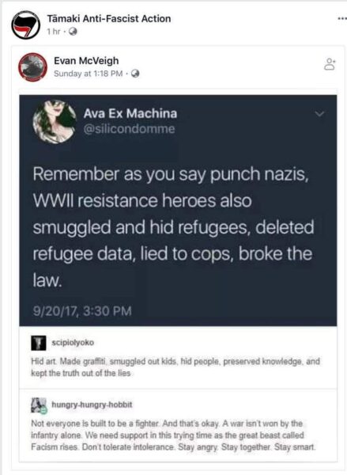Open the Sunday at 1:18 PM timestamp

tap(88, 74)
